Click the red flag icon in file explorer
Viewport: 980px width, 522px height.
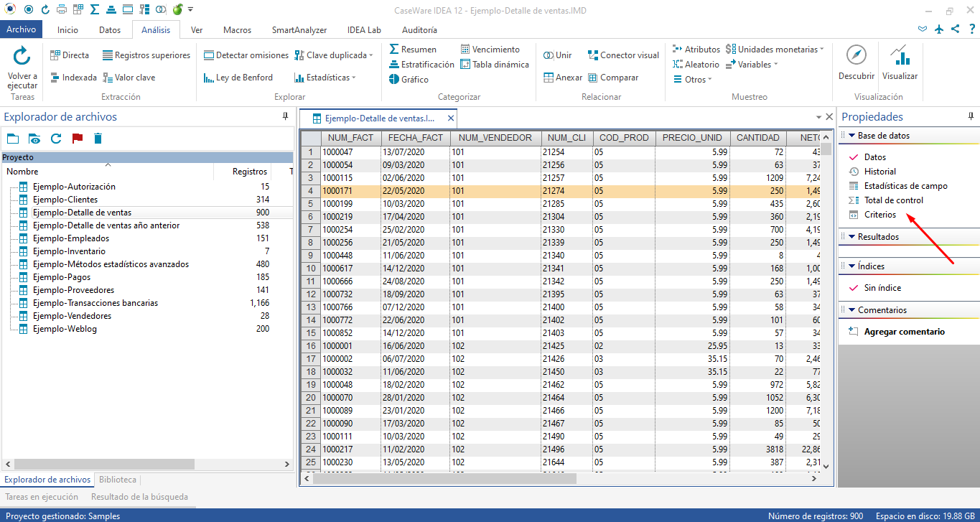pos(78,139)
